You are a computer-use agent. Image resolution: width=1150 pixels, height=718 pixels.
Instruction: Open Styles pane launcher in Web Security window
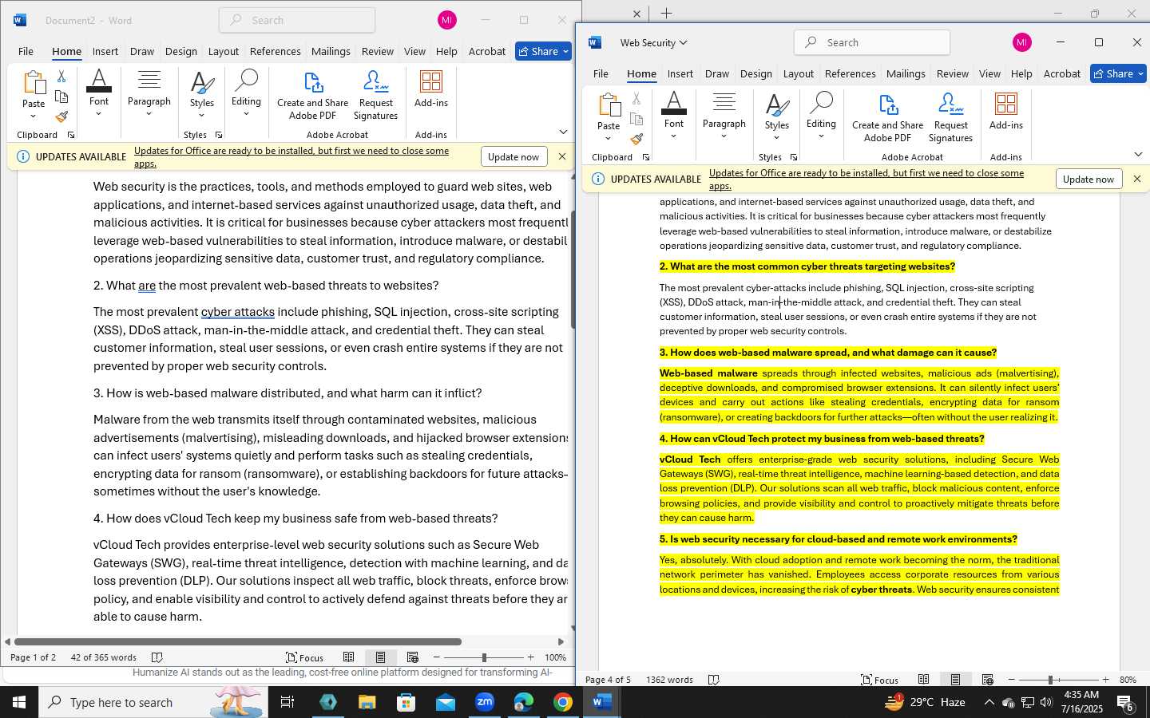[x=793, y=157]
